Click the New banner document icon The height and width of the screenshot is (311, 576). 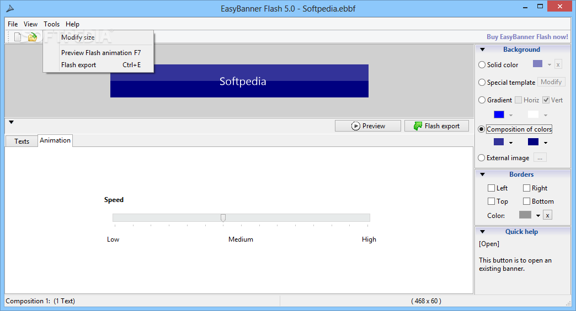17,37
